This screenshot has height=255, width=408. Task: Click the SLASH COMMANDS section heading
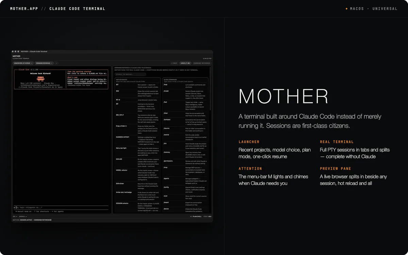(171, 80)
